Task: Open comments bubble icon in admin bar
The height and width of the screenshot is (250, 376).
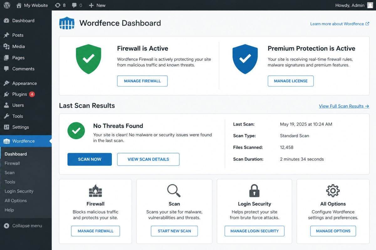Action: point(74,5)
